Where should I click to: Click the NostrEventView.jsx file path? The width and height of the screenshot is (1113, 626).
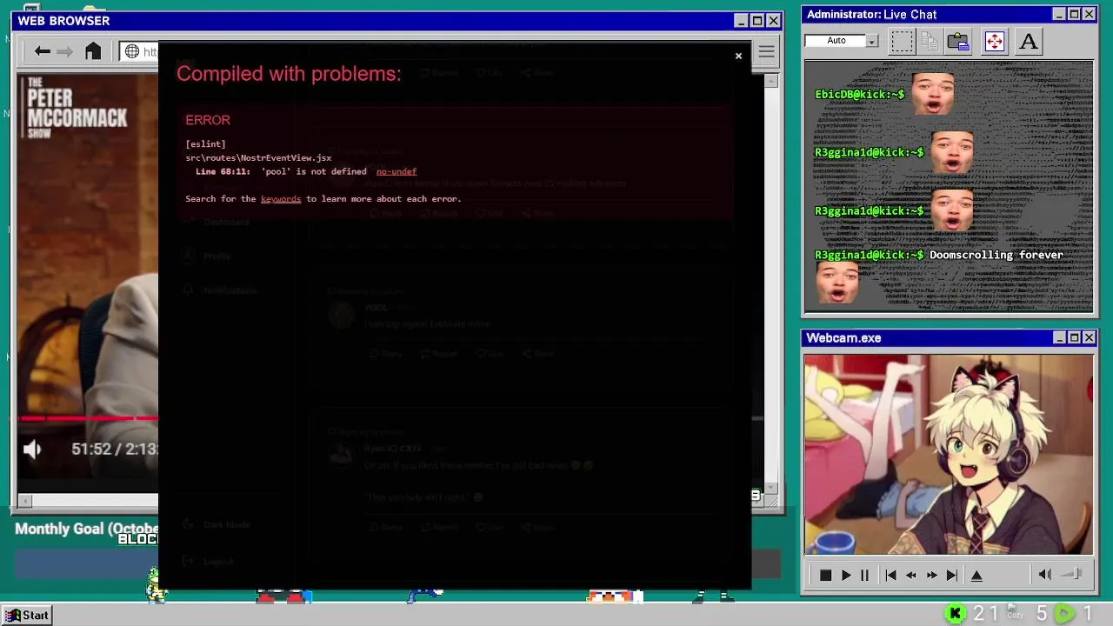258,158
